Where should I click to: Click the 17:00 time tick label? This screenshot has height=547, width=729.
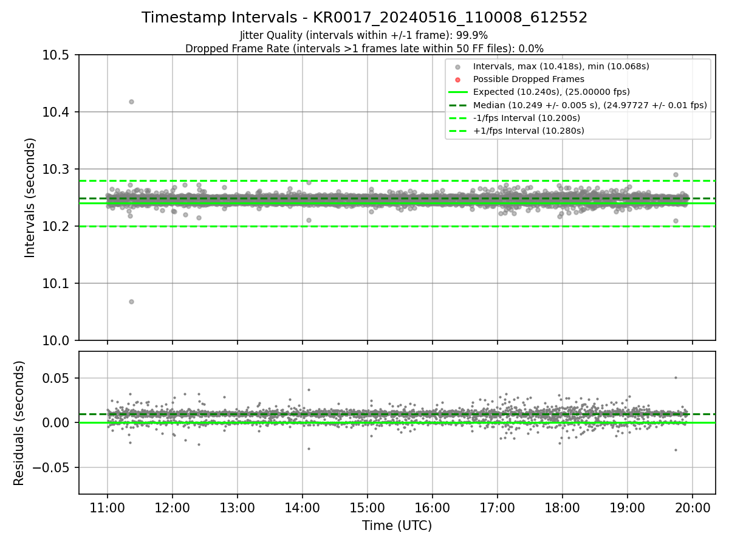(498, 507)
